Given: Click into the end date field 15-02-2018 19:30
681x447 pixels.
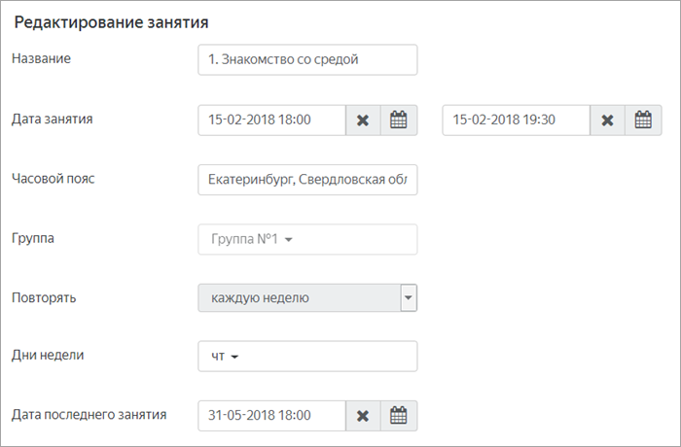Looking at the screenshot, I should 517,120.
